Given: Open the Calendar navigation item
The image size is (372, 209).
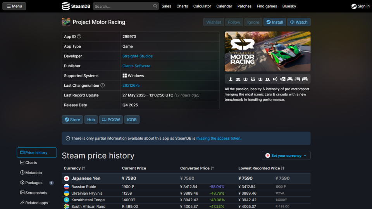Looking at the screenshot, I should pos(224,6).
